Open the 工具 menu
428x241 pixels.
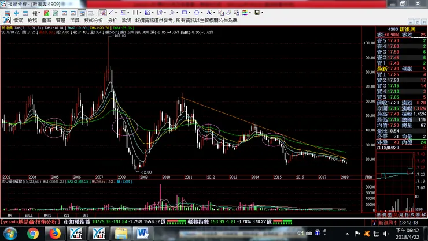pyautogui.click(x=75, y=20)
